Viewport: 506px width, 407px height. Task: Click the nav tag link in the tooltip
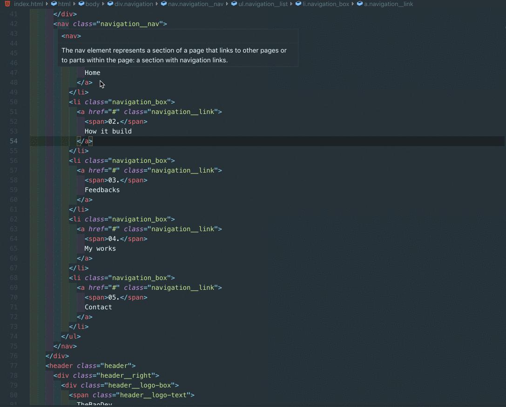71,36
